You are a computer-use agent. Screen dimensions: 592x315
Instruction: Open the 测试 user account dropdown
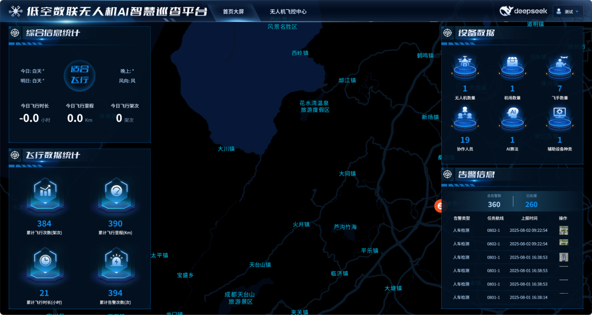pyautogui.click(x=567, y=12)
